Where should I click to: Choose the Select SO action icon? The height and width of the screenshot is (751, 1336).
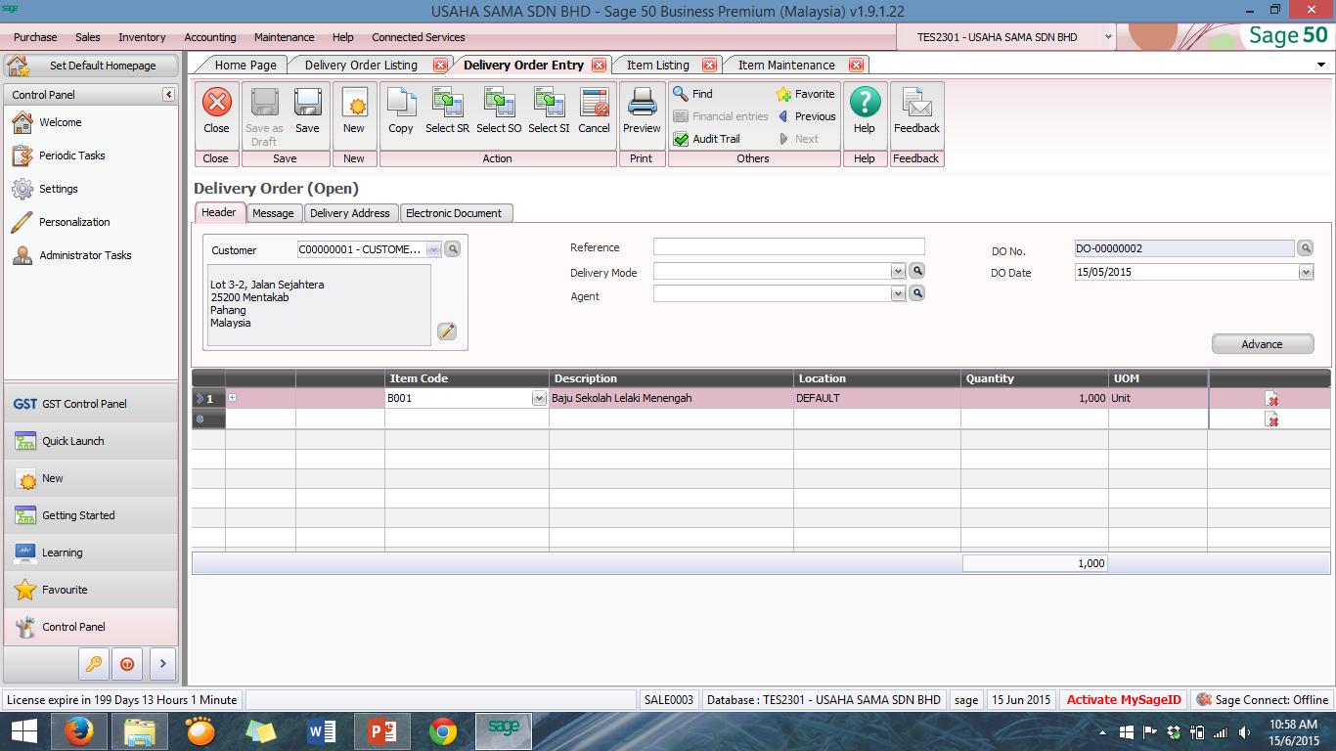pos(499,102)
